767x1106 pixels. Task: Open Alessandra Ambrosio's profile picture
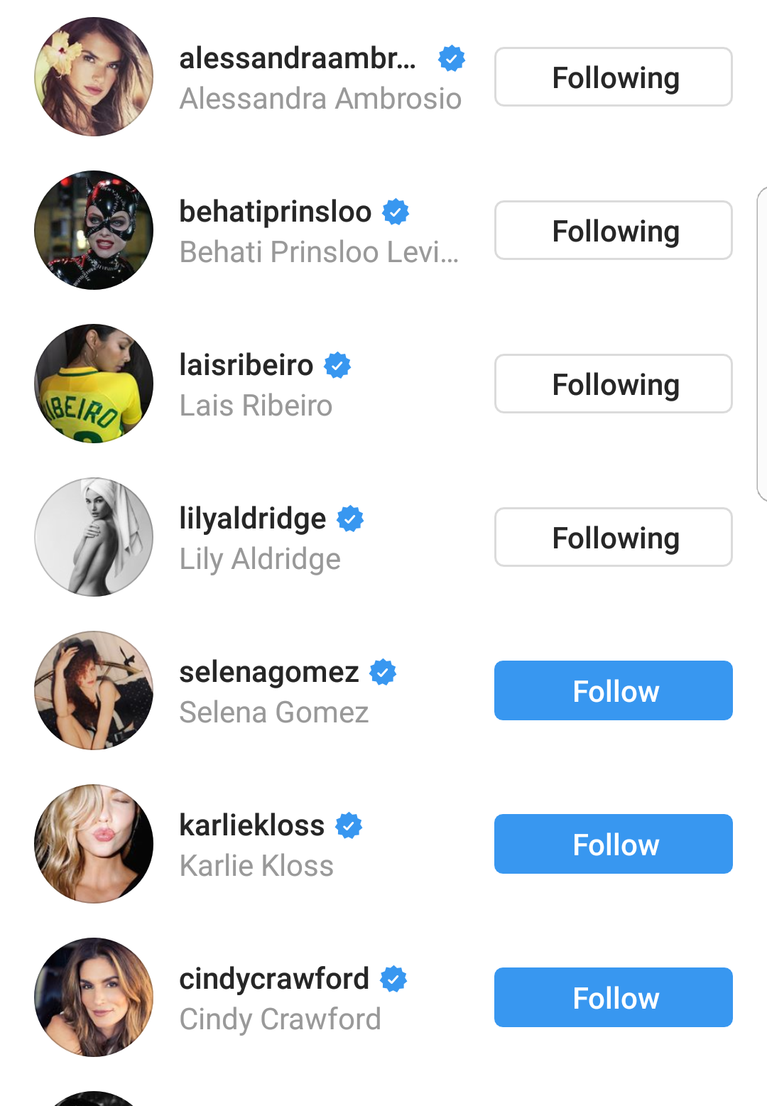pyautogui.click(x=93, y=76)
